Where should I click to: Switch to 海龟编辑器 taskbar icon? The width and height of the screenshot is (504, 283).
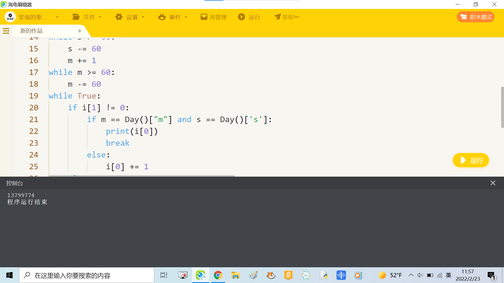[201, 275]
